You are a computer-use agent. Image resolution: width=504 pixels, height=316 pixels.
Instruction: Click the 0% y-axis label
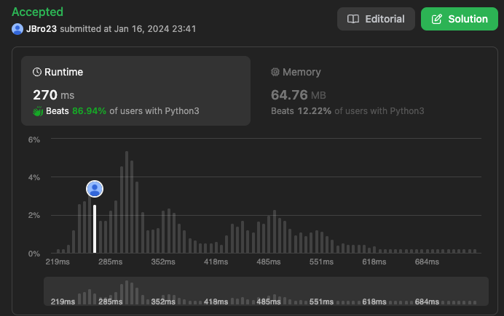[x=34, y=254]
